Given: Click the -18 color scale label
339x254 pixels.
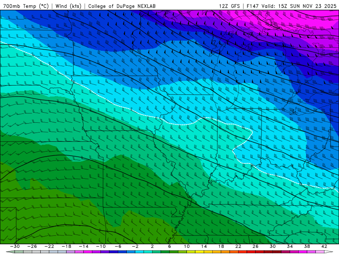Looking at the screenshot, I should [67, 246].
